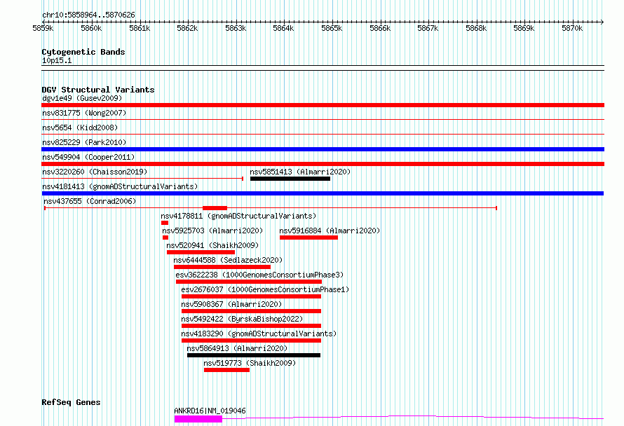Screen dimensions: 624x426
Task: Click nsv5851413 (Almarri2020) label
Action: click(x=300, y=172)
